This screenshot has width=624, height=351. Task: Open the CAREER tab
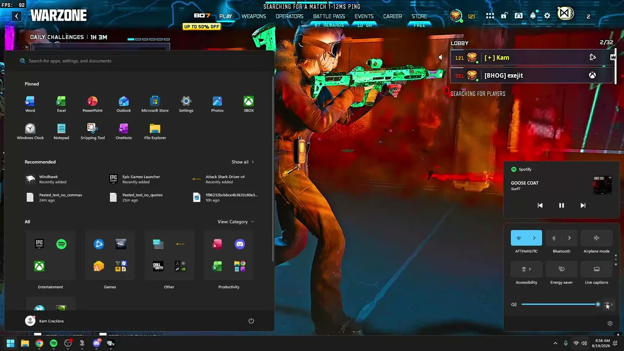(x=392, y=16)
